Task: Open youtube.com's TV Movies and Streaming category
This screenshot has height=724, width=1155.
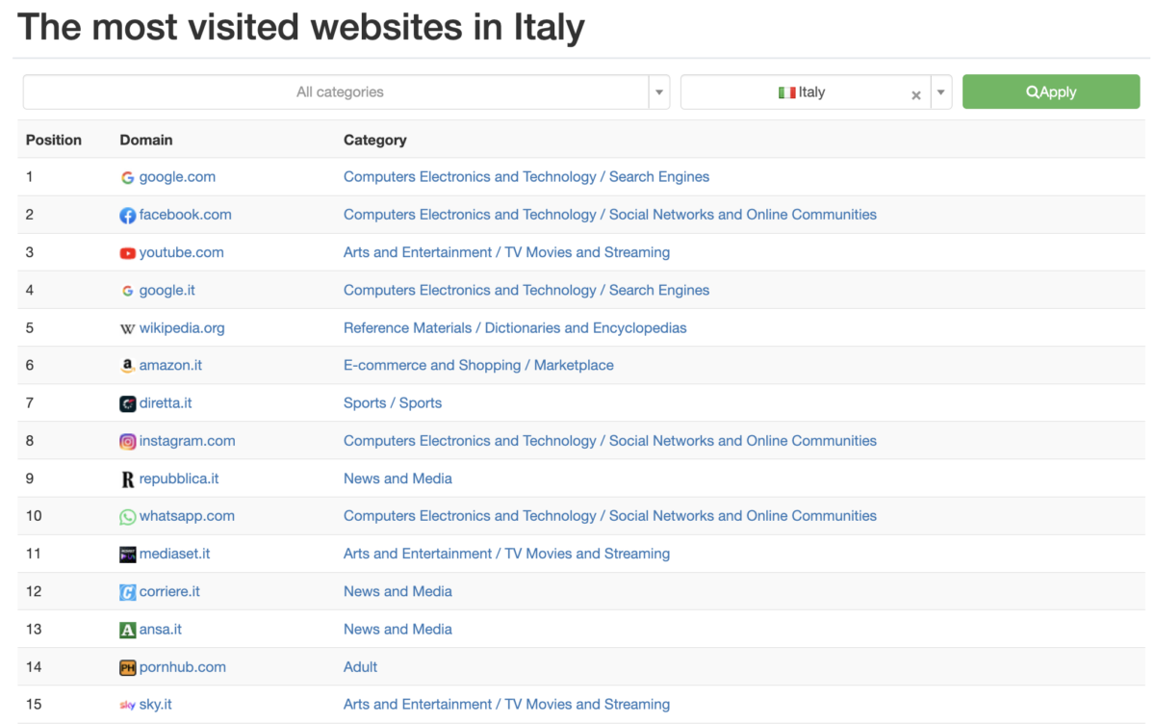Action: click(x=506, y=252)
